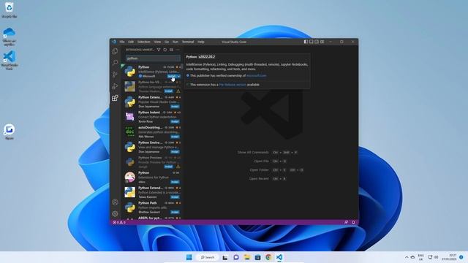
Task: Clear extensions search results icon
Action: (x=171, y=50)
